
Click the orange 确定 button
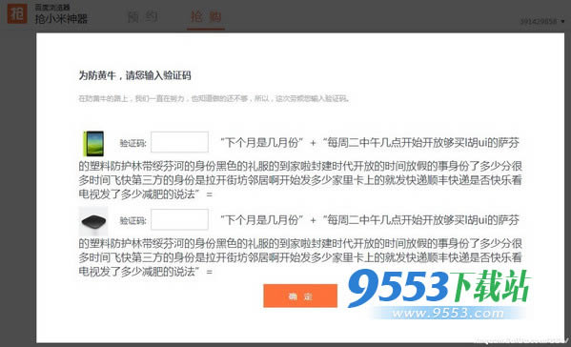[x=300, y=296]
